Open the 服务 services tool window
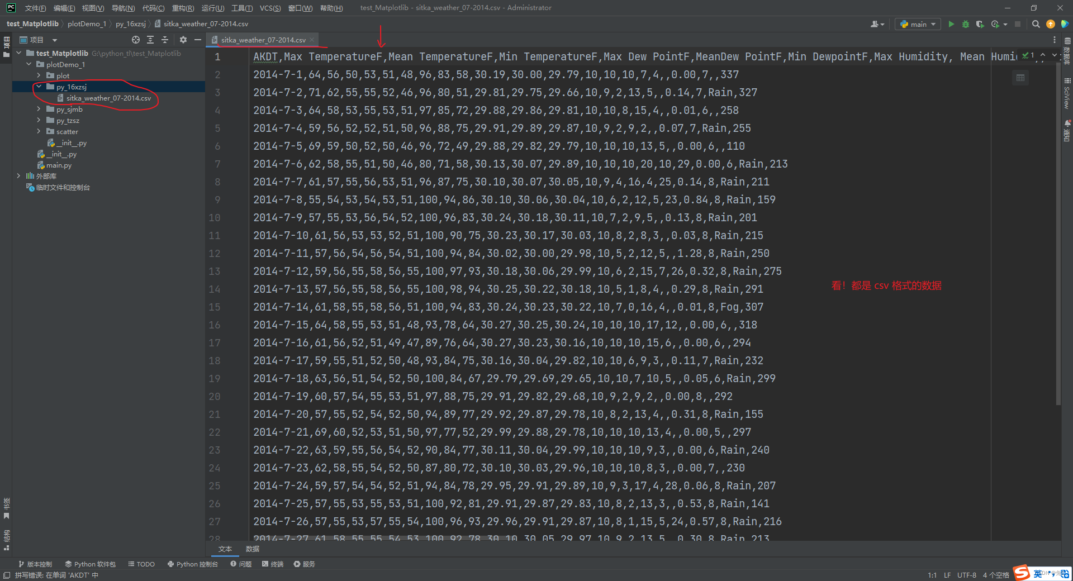This screenshot has width=1073, height=581. tap(305, 564)
